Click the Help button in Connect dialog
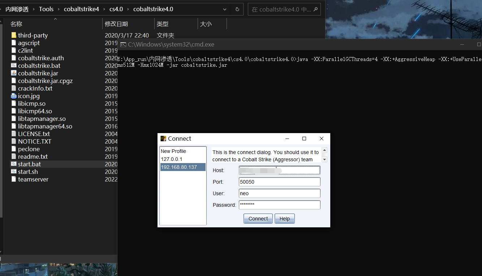 285,219
